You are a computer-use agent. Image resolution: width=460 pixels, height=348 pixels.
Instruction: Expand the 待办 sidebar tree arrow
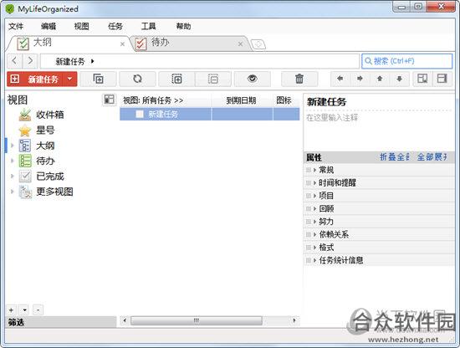tap(13, 161)
